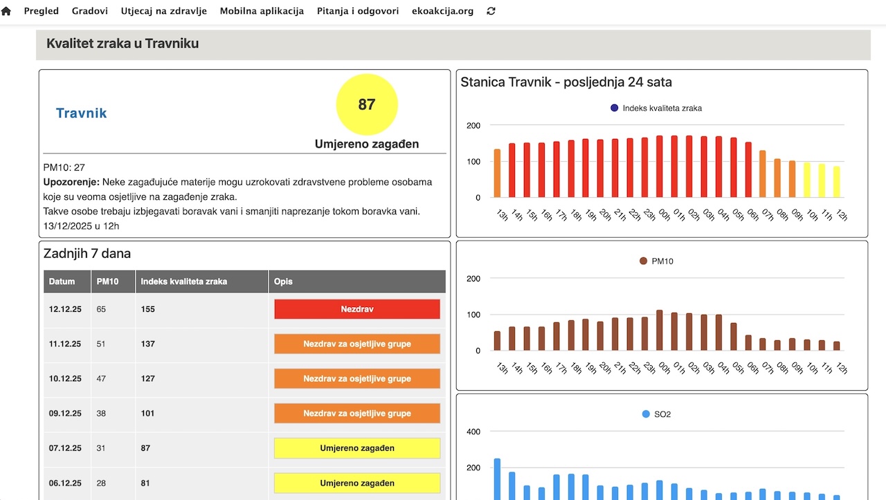Screen dimensions: 886x500
Task: Select yellow status label for 06.12.25
Action: click(357, 483)
